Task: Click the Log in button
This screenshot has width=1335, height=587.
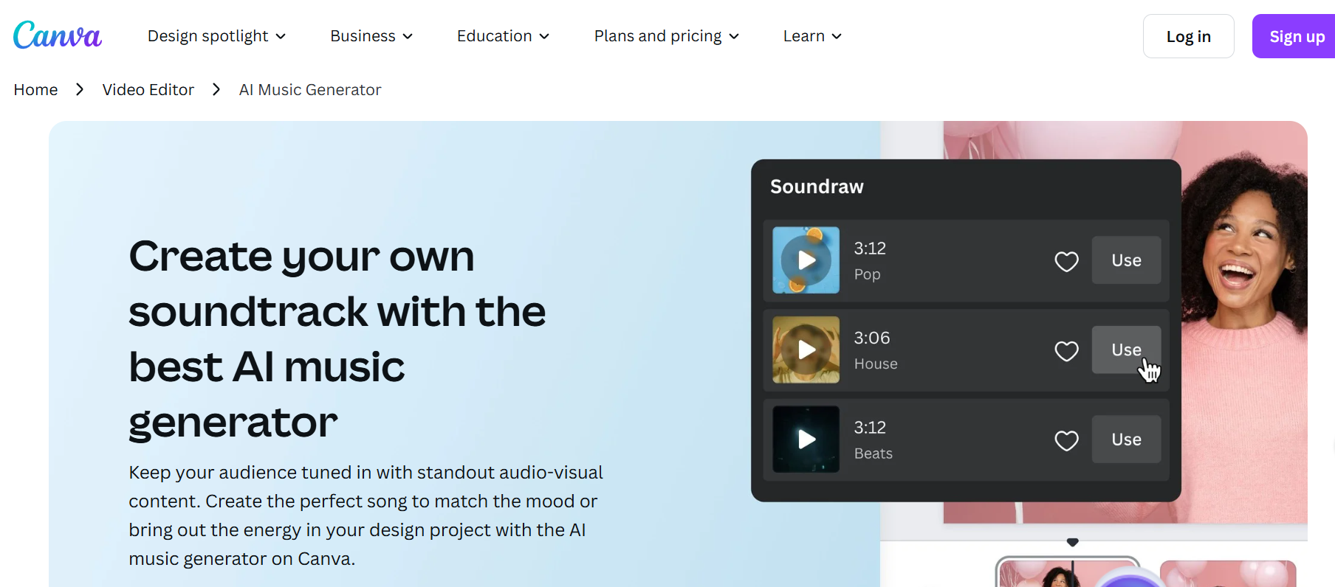Action: pos(1188,36)
